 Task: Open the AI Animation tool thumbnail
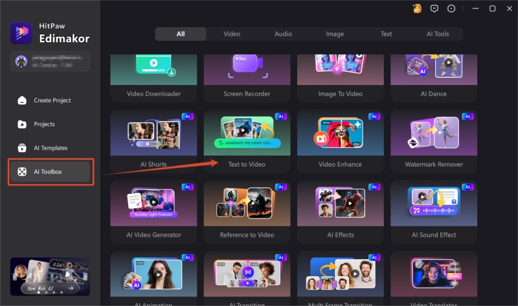tap(153, 274)
